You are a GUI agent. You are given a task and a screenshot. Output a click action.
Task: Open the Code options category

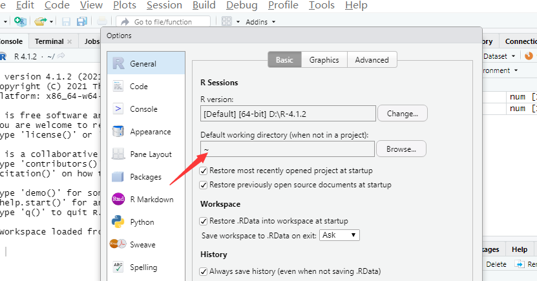146,87
